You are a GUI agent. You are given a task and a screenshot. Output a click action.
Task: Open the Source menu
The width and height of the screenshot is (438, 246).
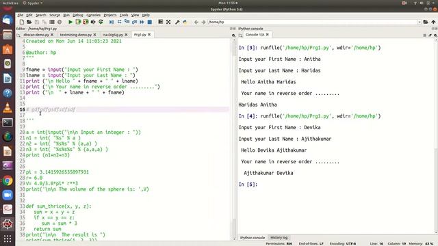pos(55,15)
